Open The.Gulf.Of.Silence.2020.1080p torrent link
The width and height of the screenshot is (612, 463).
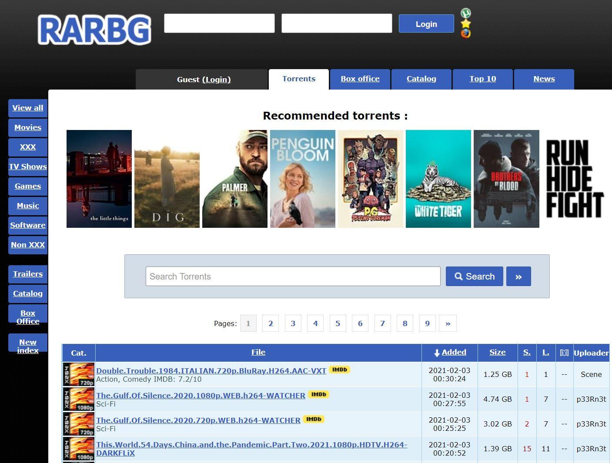[201, 396]
